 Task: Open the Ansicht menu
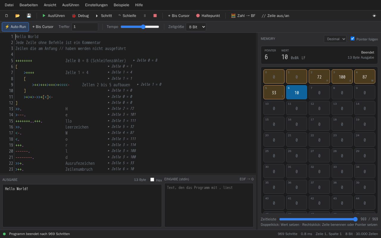[x=50, y=5]
